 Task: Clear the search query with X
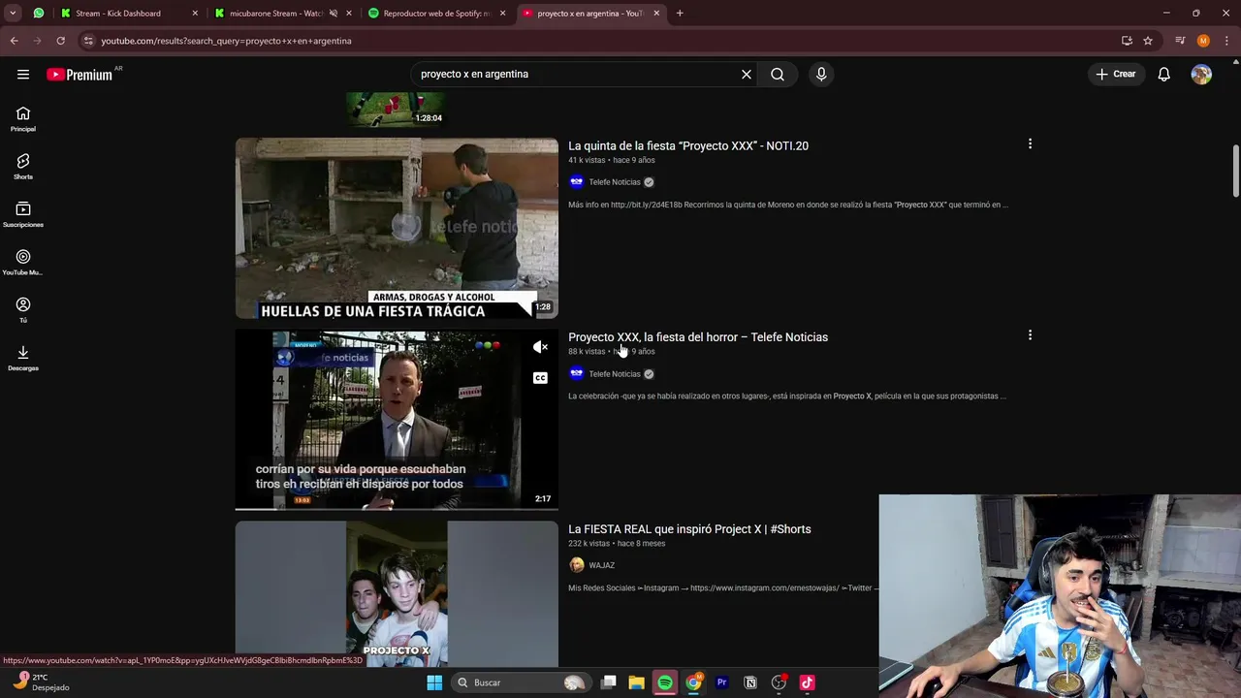(747, 74)
